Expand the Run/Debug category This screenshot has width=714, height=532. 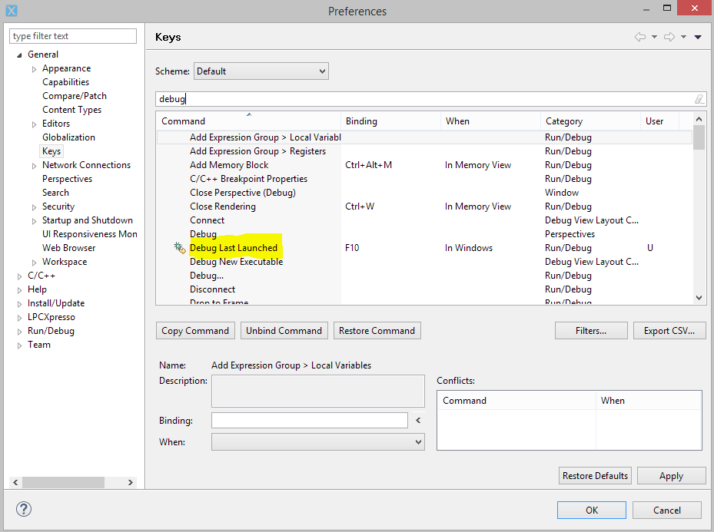(19, 332)
